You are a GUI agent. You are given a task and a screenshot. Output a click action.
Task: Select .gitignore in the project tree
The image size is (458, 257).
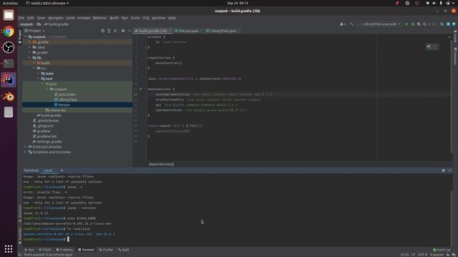pyautogui.click(x=45, y=126)
